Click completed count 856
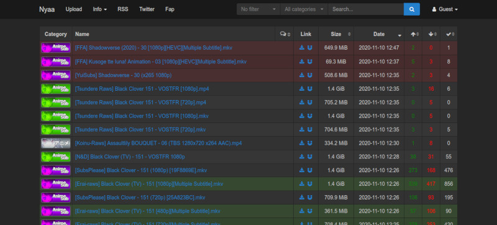This screenshot has height=225, width=497. coord(449,184)
